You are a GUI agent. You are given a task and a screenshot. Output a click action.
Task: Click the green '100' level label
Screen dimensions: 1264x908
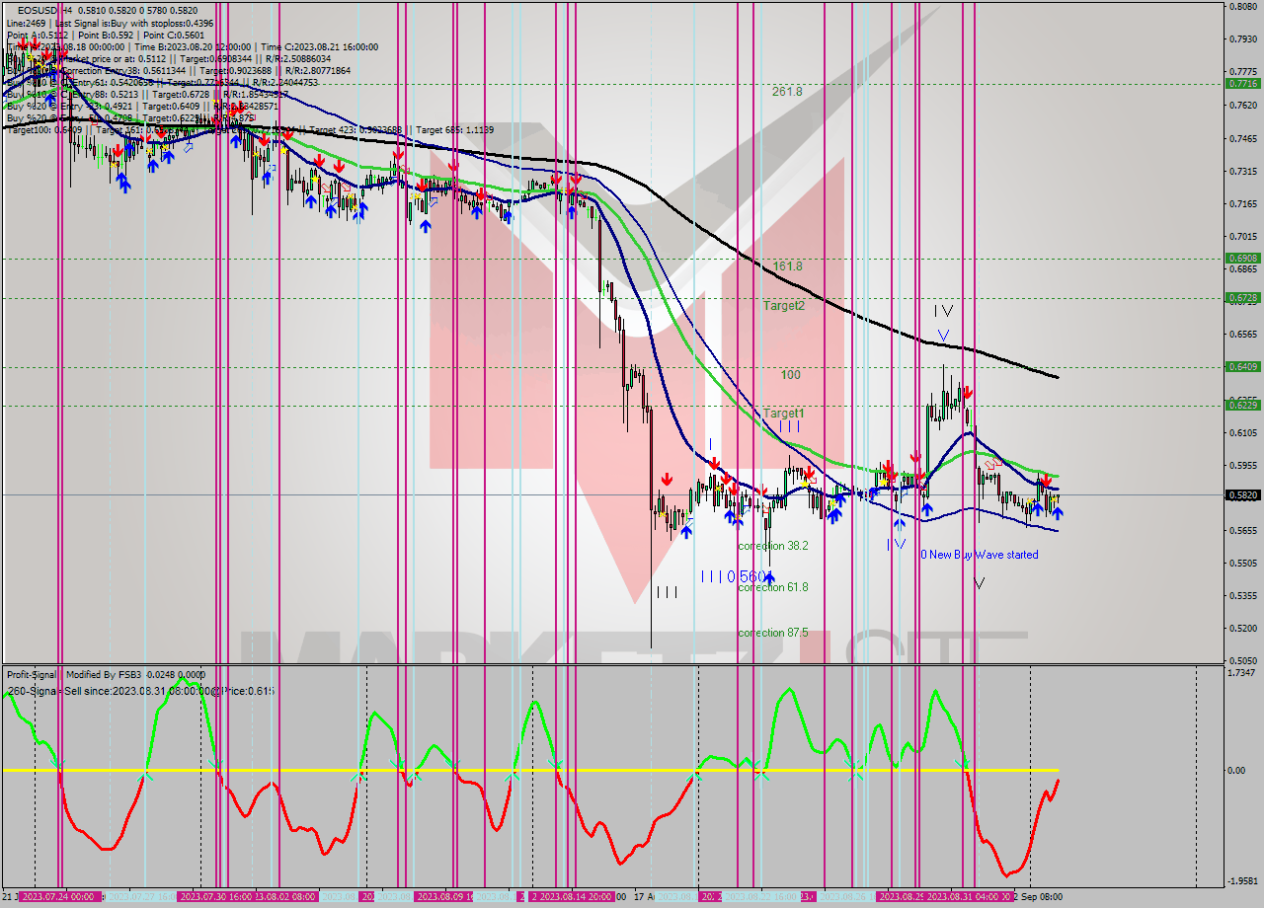790,375
